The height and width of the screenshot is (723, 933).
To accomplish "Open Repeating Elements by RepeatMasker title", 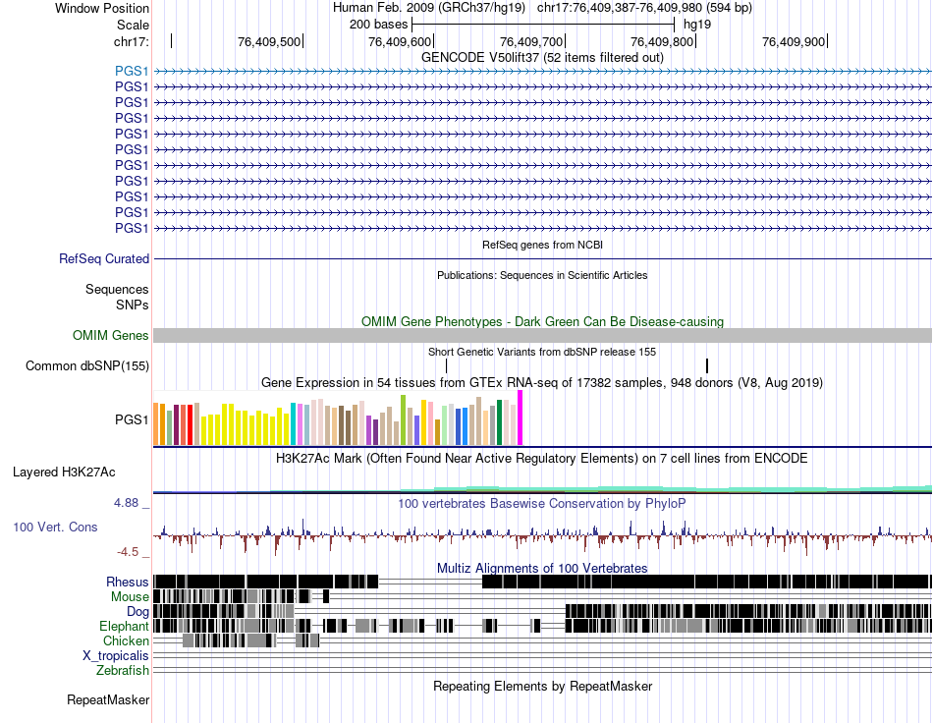I will click(x=543, y=687).
